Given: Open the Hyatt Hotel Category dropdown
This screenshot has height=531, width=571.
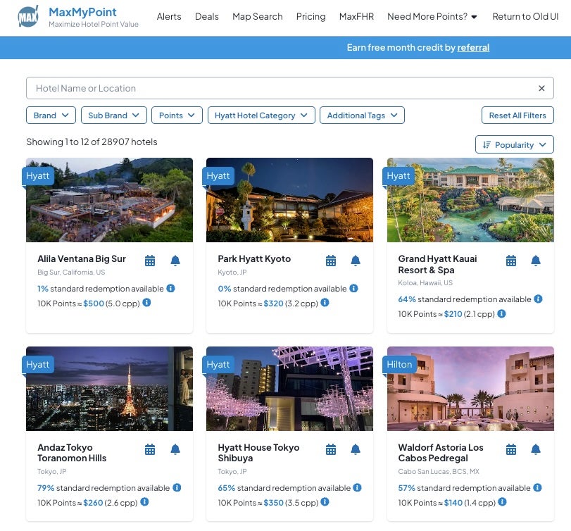Looking at the screenshot, I should (261, 115).
